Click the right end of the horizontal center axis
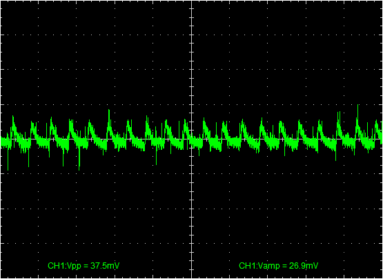The image size is (383, 279). coord(382,139)
